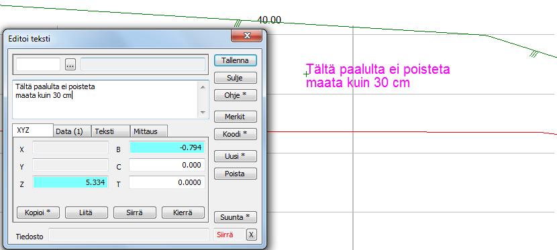The image size is (557, 250).
Task: Click the scroll down arrow in text box
Action: click(x=203, y=113)
